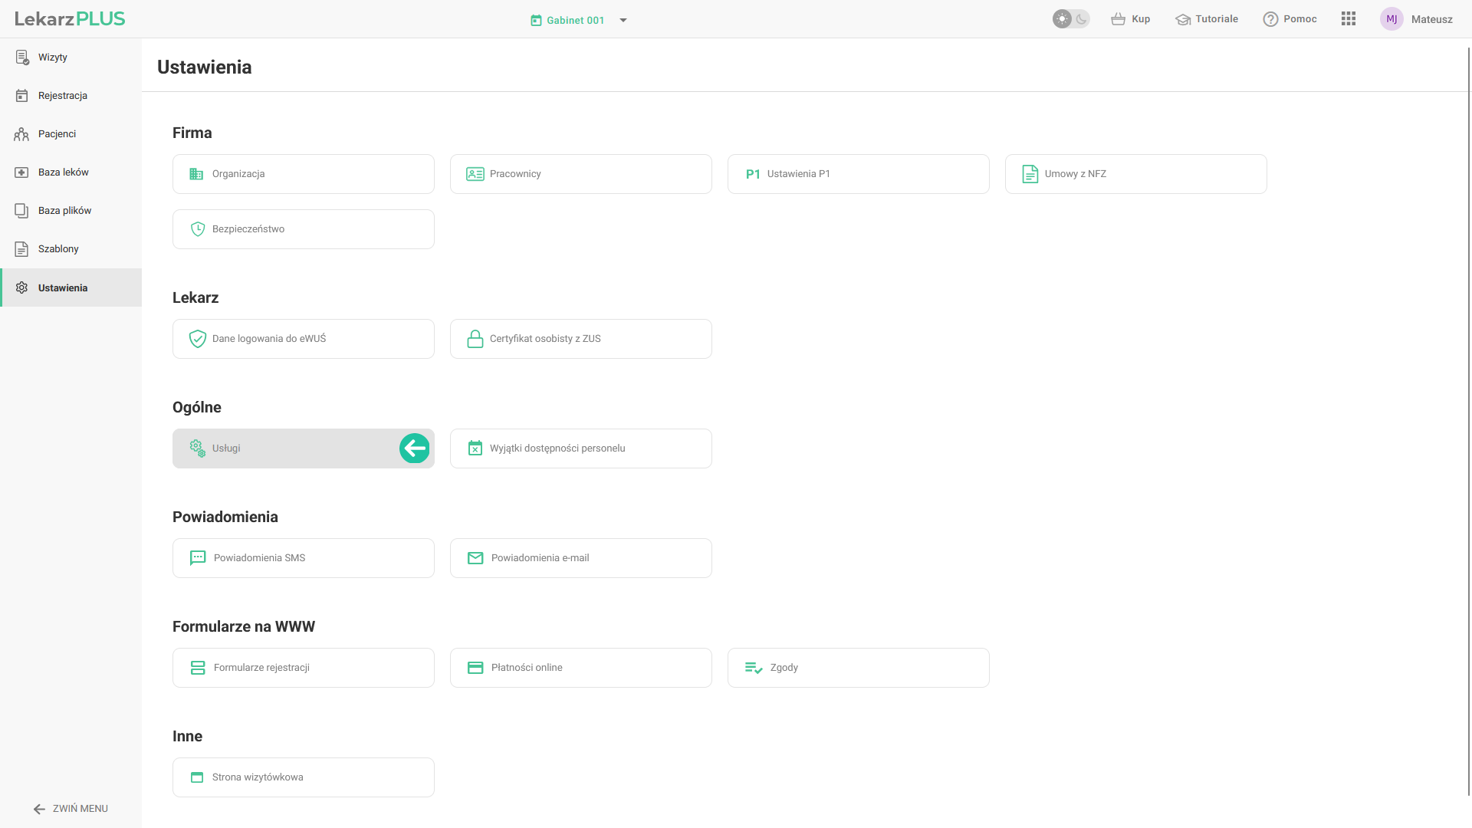The width and height of the screenshot is (1472, 828).
Task: Click the Umowy z NFZ document icon
Action: point(1030,174)
